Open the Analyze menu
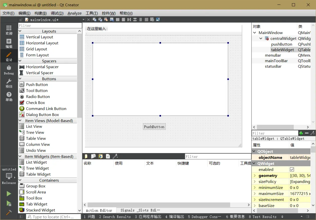 click(74, 13)
